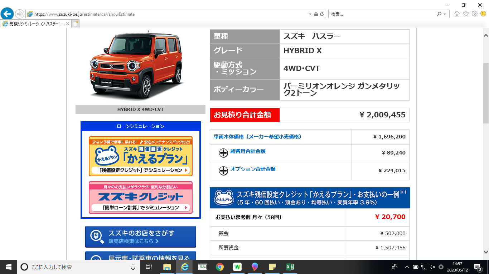Click the page scrollbar up arrow
Viewport: 489px width, 274px height.
point(486,35)
